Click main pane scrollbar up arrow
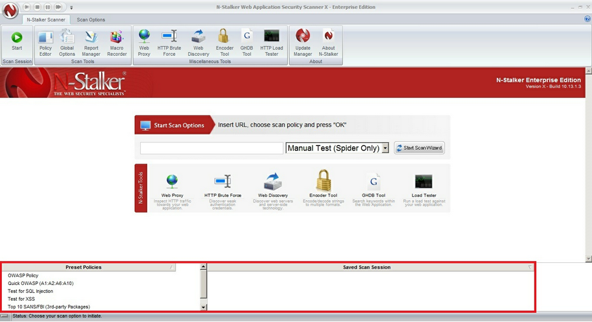This screenshot has width=592, height=322. click(588, 71)
